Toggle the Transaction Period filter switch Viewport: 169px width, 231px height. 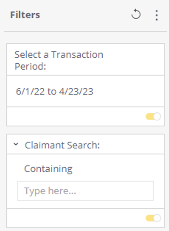tap(153, 117)
